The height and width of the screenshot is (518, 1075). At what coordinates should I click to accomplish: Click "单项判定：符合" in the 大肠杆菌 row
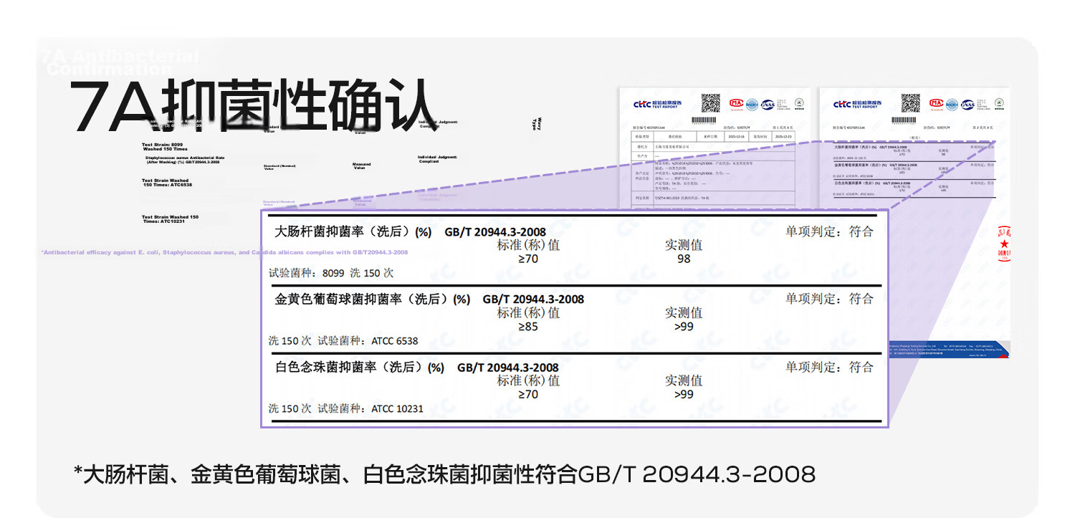pos(830,231)
